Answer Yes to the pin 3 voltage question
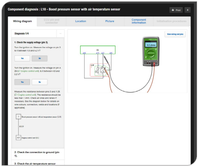Screen dimensions: 199x166 (x=22, y=58)
